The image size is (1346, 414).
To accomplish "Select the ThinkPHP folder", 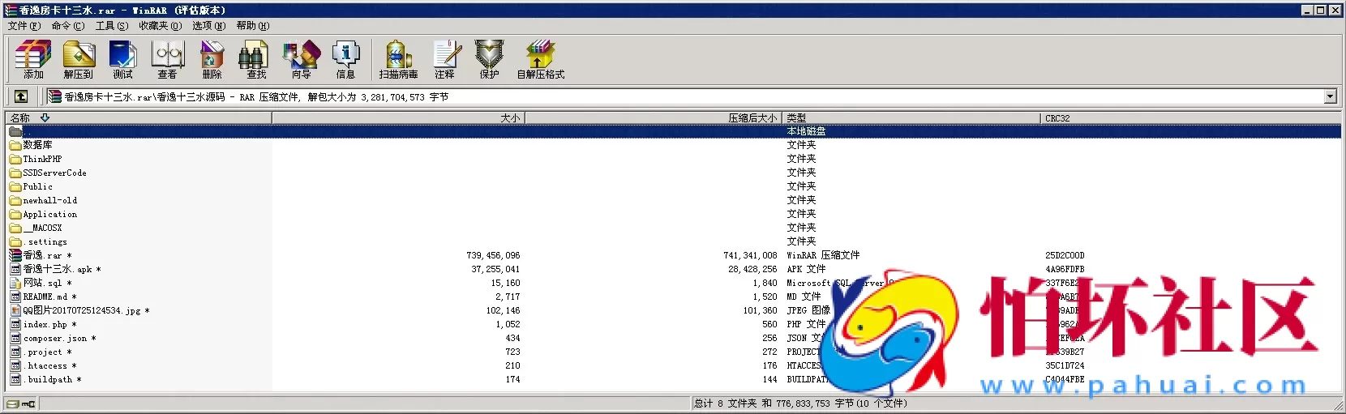I will [x=42, y=160].
